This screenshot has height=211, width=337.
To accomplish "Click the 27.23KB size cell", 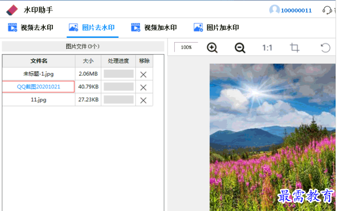I will [88, 100].
